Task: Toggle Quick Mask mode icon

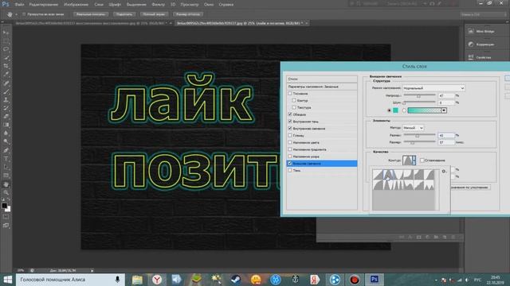Action: [x=6, y=217]
